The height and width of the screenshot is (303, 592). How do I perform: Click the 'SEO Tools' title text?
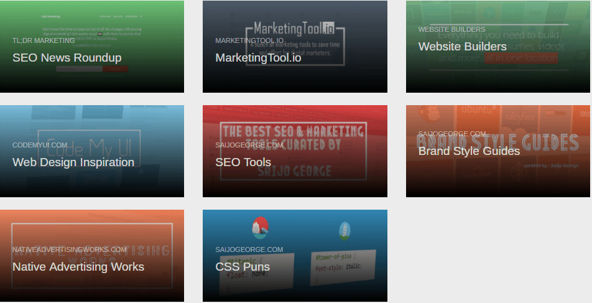(243, 162)
